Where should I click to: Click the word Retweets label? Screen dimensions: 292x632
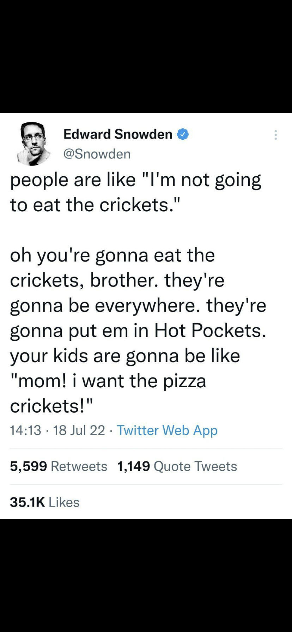pos(79,466)
